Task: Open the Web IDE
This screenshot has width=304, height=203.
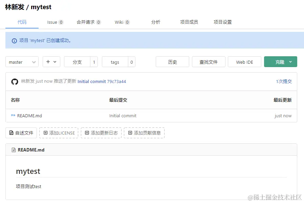Action: click(x=244, y=62)
